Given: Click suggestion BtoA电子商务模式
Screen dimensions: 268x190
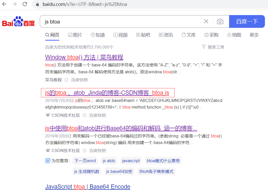Looking at the screenshot, I should coord(156,171).
